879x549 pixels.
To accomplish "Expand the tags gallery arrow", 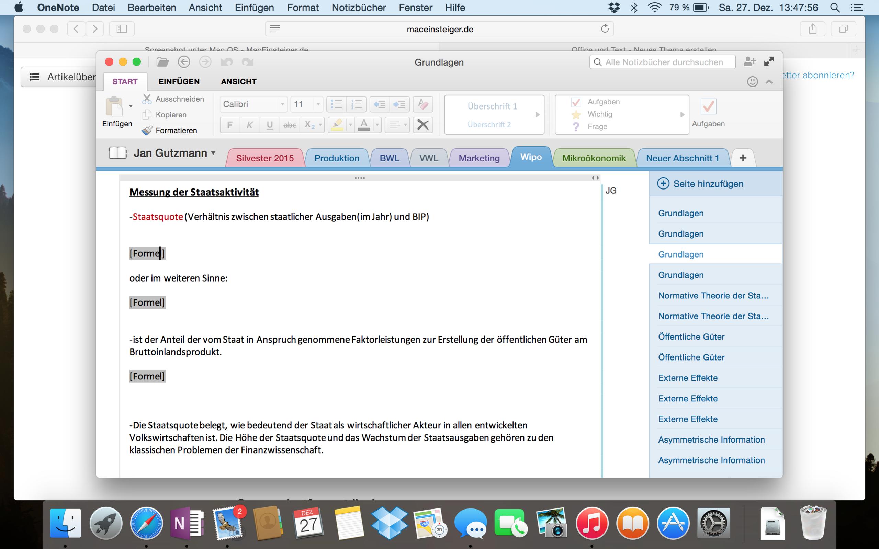I will coord(682,115).
